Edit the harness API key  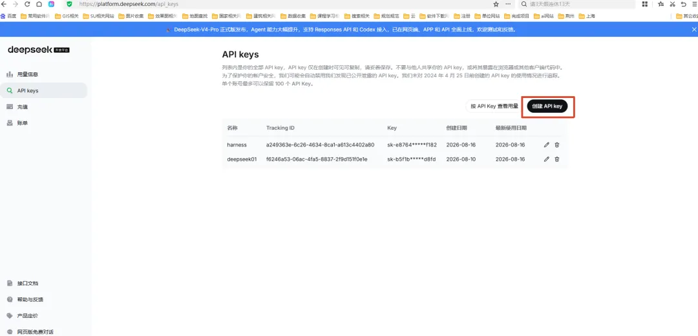[547, 145]
